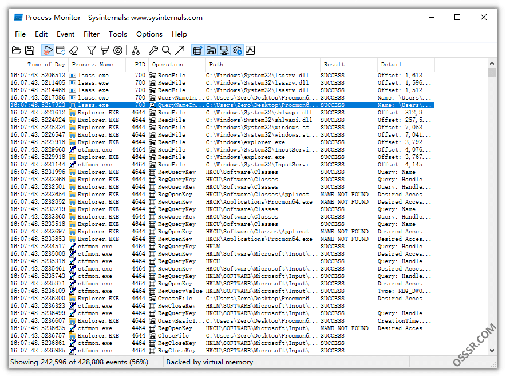Screen dimensions: 506x377
Task: Click the Find magnifier icon
Action: click(x=167, y=50)
